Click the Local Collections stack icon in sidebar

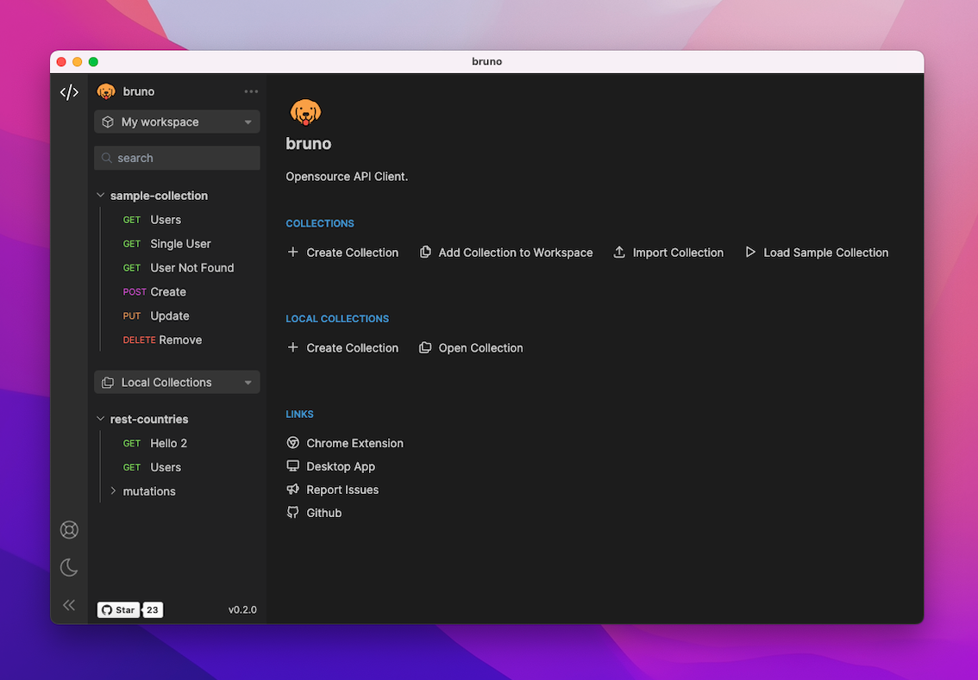pos(108,383)
